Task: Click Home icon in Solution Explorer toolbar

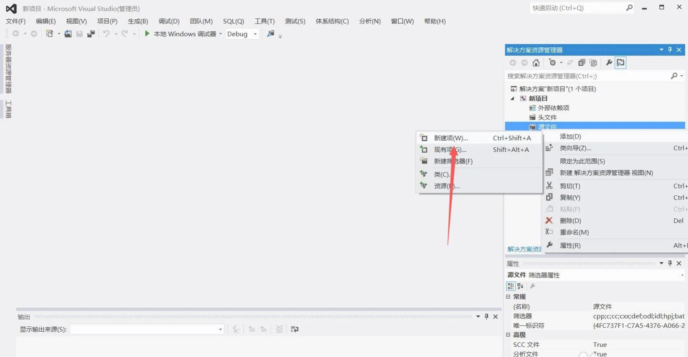Action: [536, 63]
